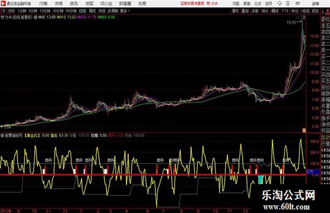Open the 资讯 menu
The image size is (330, 213).
click(x=74, y=3)
